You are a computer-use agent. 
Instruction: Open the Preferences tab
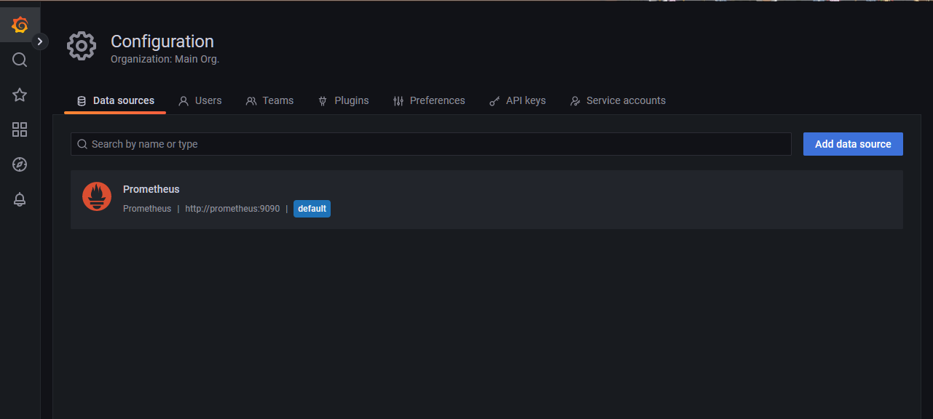(x=429, y=100)
